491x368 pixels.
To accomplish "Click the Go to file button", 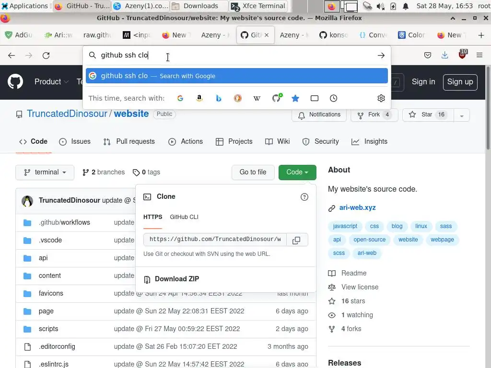I will tap(253, 172).
